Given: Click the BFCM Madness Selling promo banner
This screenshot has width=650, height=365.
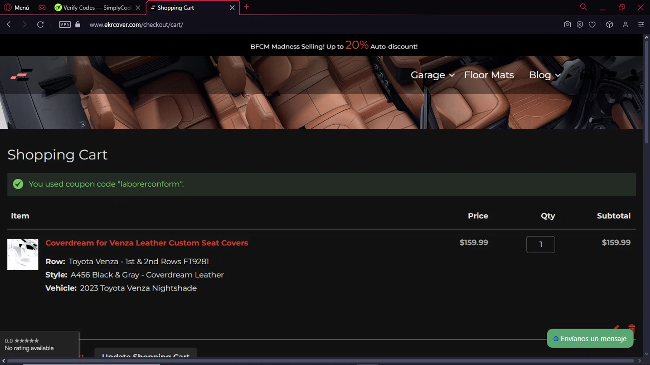Looking at the screenshot, I should [334, 45].
